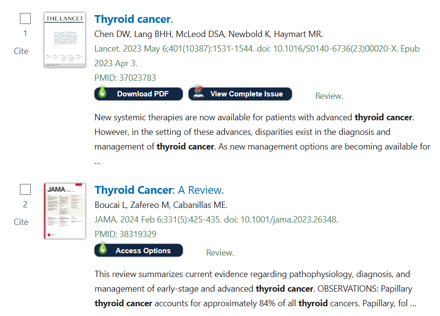The width and height of the screenshot is (440, 316).
Task: Open the JAMA journal cover thumbnail
Action: [x=65, y=211]
